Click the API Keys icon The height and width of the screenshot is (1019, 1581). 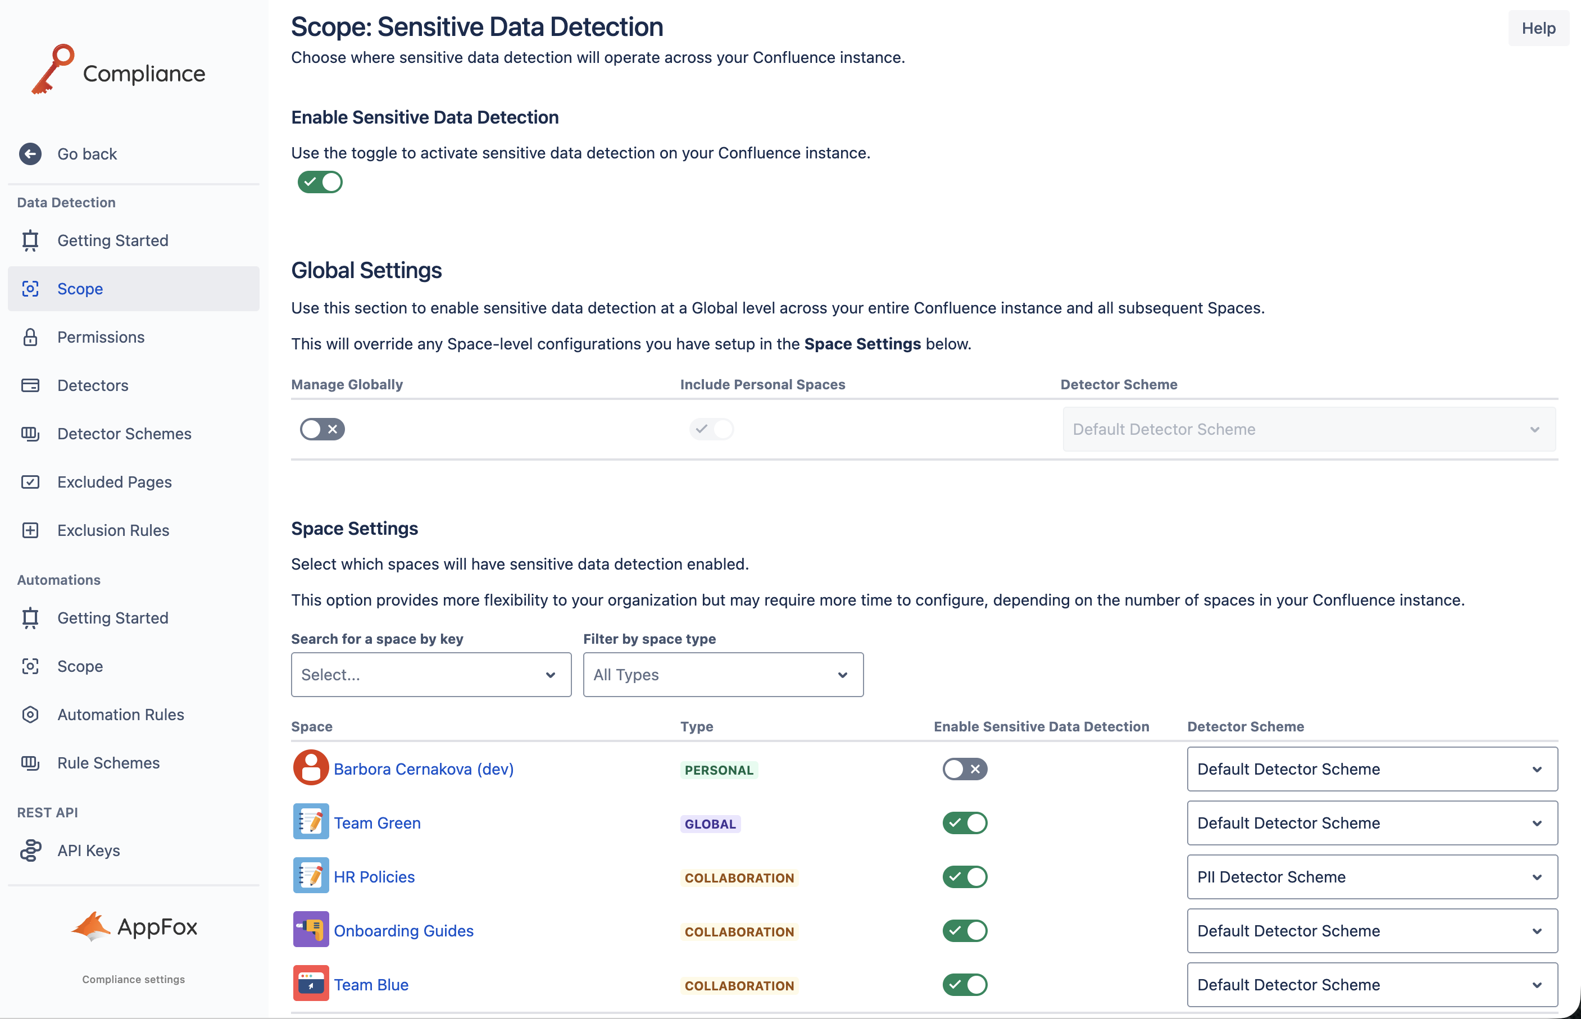(30, 851)
